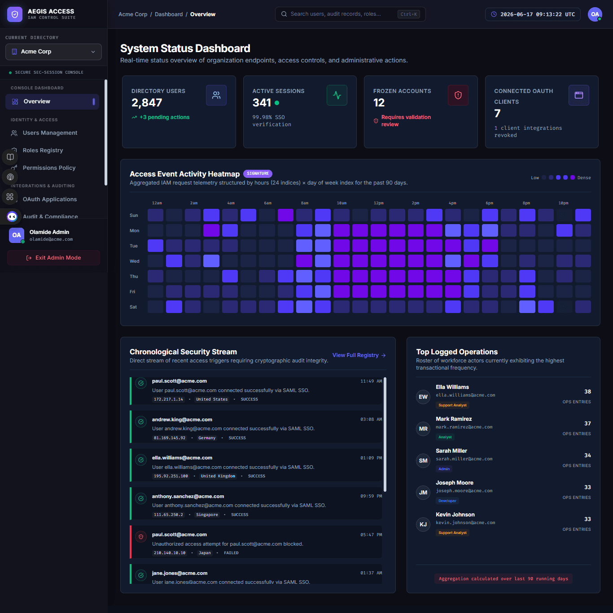Focus the search users and audit records field
Screen dimensions: 613x613
pyautogui.click(x=350, y=14)
